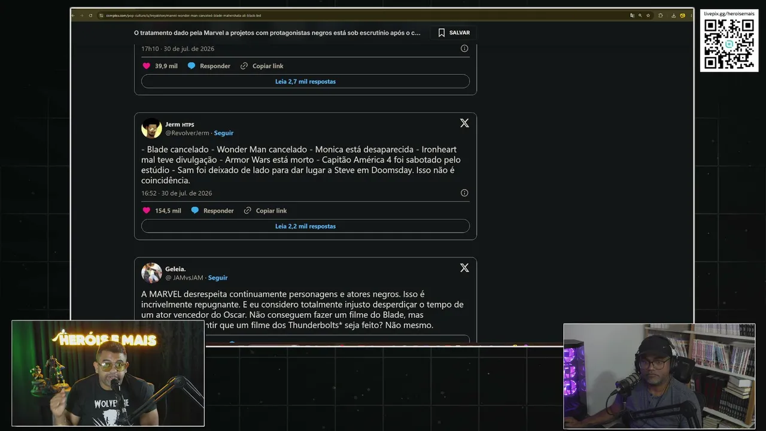Open Jerm's profile avatar
The width and height of the screenshot is (766, 431).
[x=151, y=128]
